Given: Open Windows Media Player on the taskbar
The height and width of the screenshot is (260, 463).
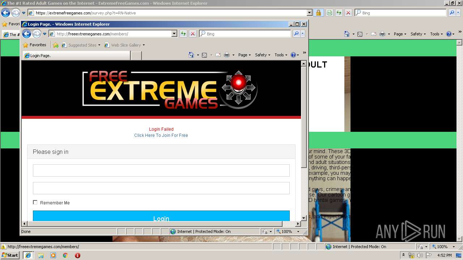Looking at the screenshot, I should [x=53, y=255].
